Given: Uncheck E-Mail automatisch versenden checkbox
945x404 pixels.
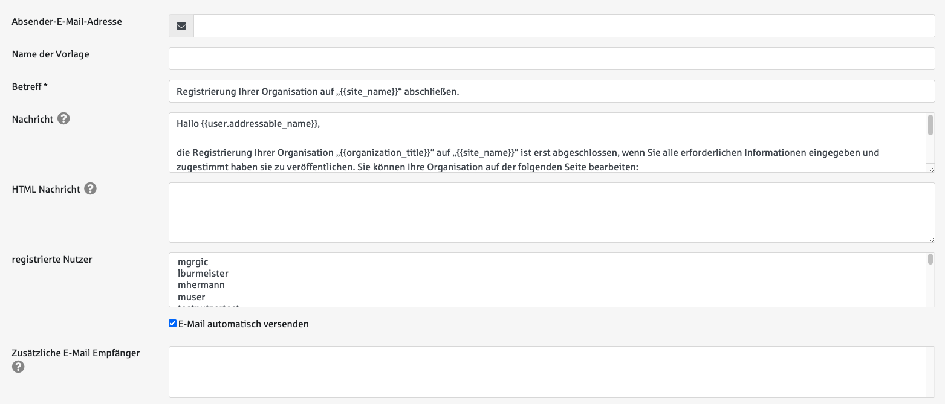Looking at the screenshot, I should pyautogui.click(x=173, y=324).
